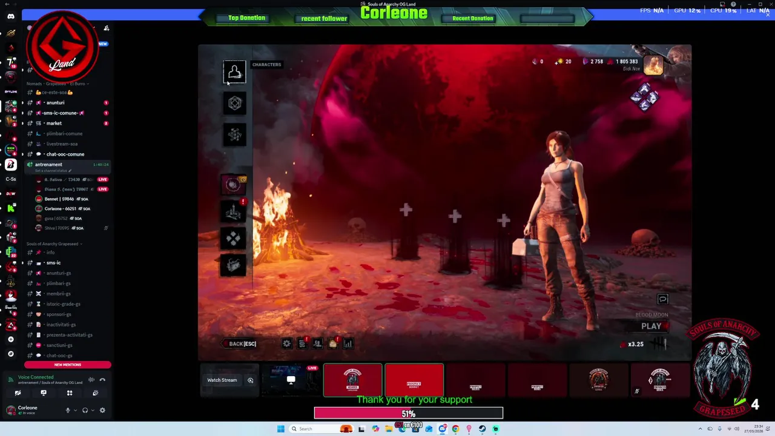Viewport: 775px width, 436px height.
Task: Open microphone input options dropdown arrow
Action: [75, 410]
